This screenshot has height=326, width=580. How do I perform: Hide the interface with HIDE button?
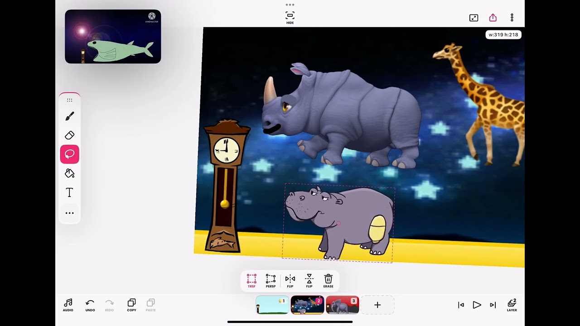pyautogui.click(x=290, y=17)
